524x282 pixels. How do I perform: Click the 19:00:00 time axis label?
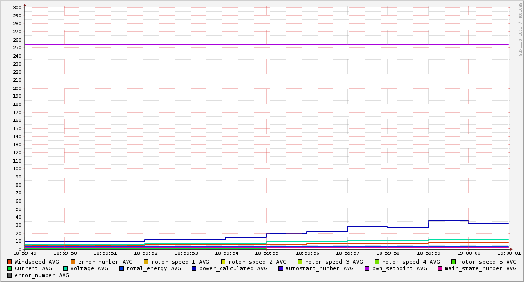pyautogui.click(x=468, y=253)
